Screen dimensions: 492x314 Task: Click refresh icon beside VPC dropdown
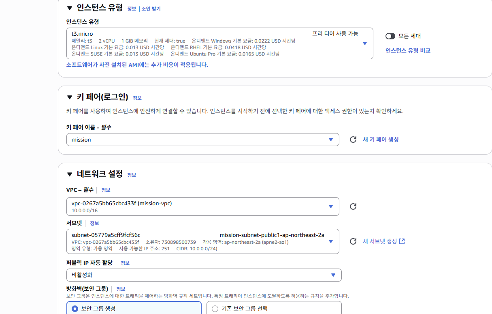coord(353,206)
